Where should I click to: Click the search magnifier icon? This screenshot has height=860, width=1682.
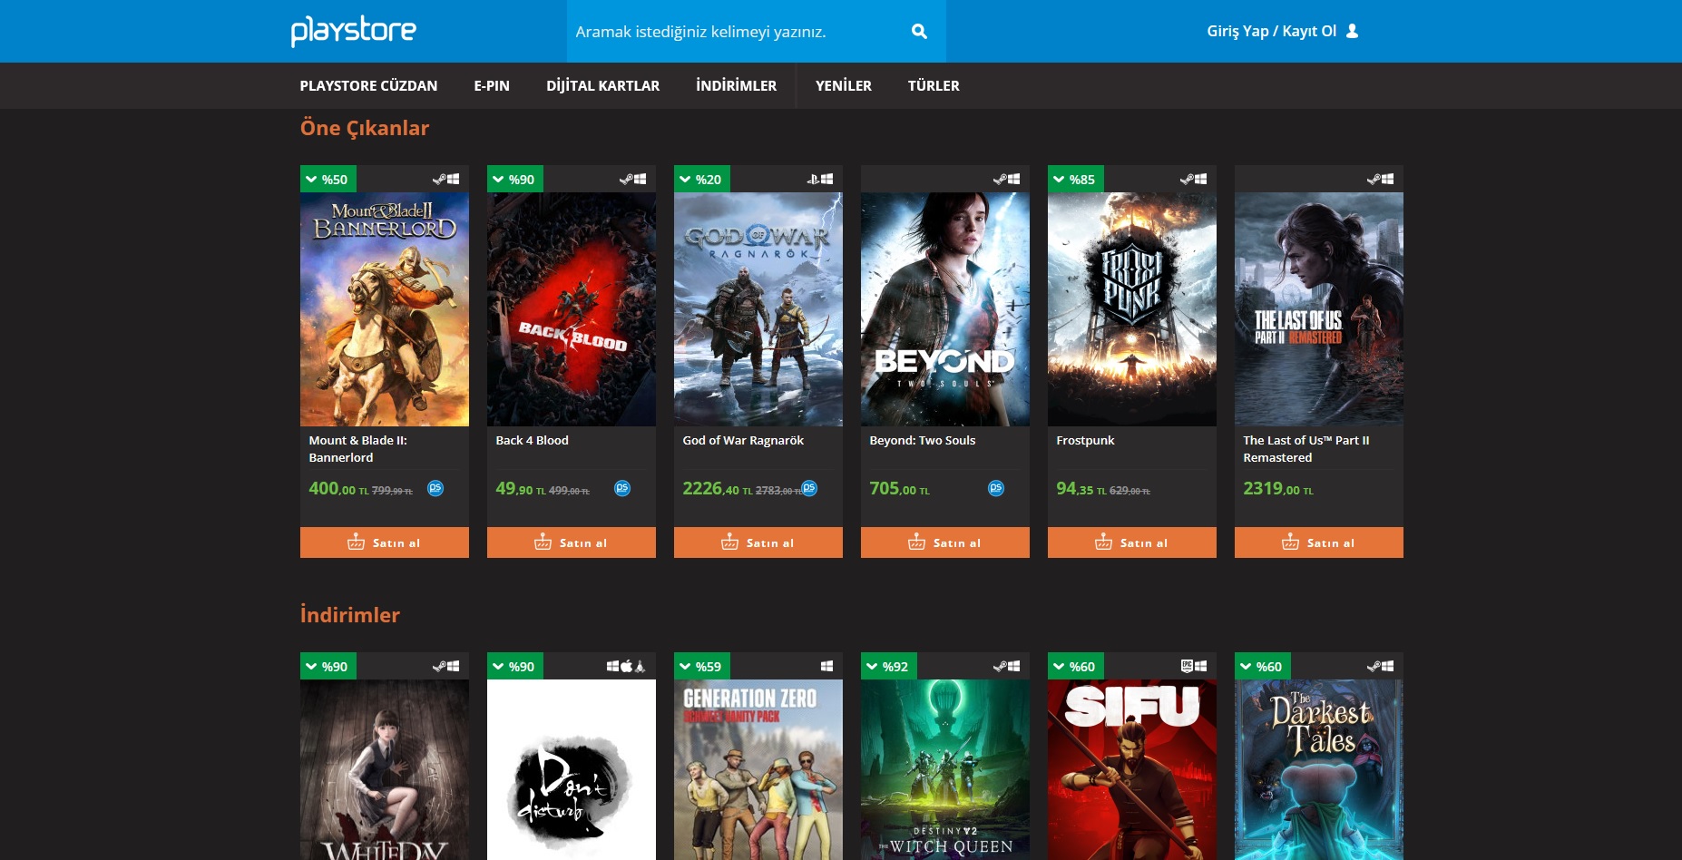click(919, 32)
